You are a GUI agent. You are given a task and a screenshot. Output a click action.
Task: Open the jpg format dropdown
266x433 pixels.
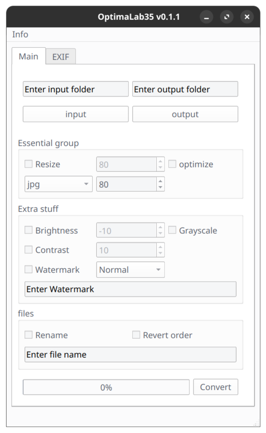pyautogui.click(x=59, y=184)
